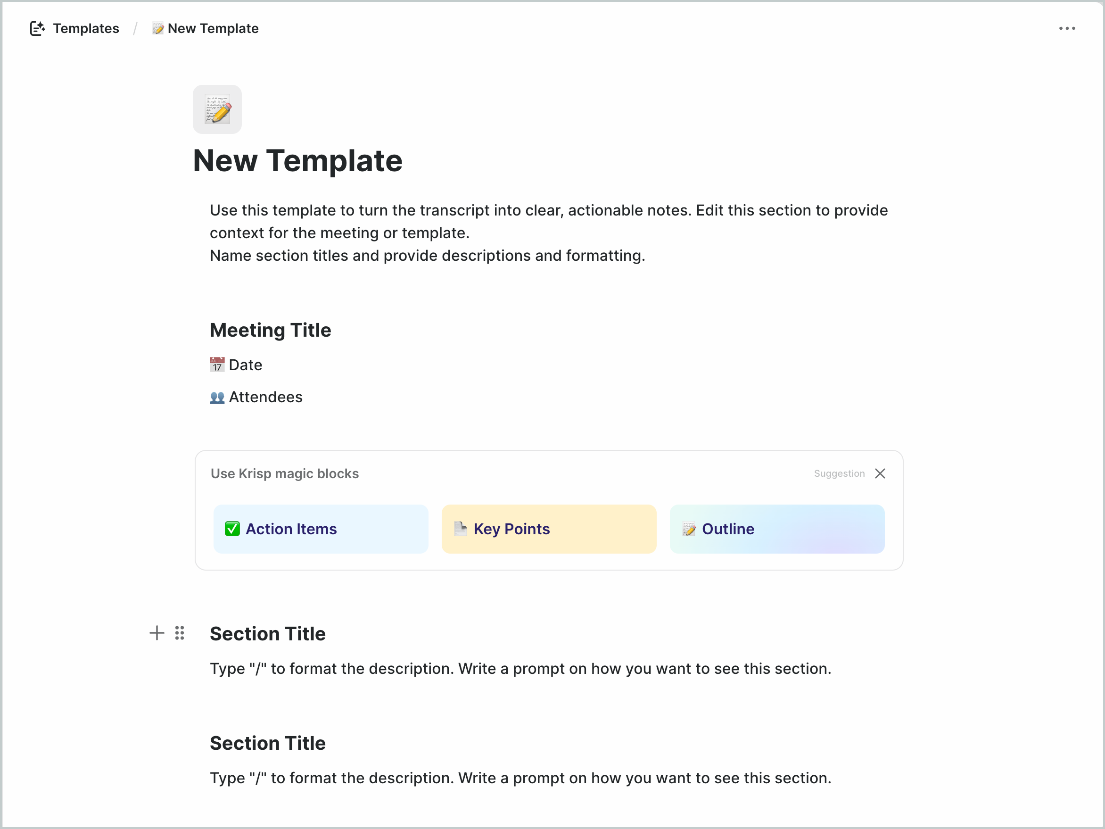This screenshot has width=1105, height=829.
Task: Insert the Outline magic block
Action: [x=777, y=529]
